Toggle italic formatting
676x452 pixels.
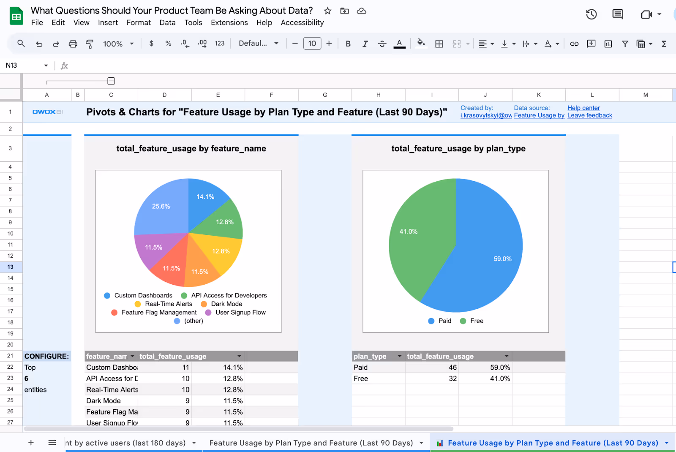point(365,44)
